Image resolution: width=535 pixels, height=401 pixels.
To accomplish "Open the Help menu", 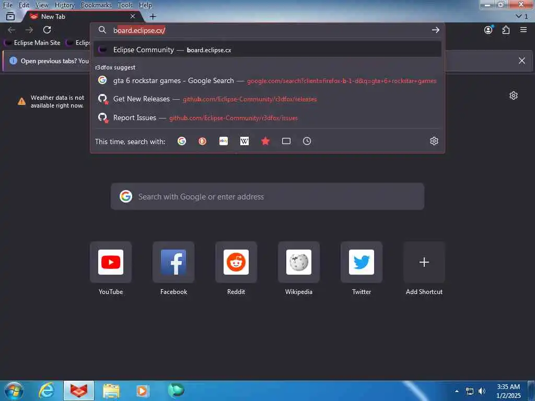I will [x=145, y=5].
